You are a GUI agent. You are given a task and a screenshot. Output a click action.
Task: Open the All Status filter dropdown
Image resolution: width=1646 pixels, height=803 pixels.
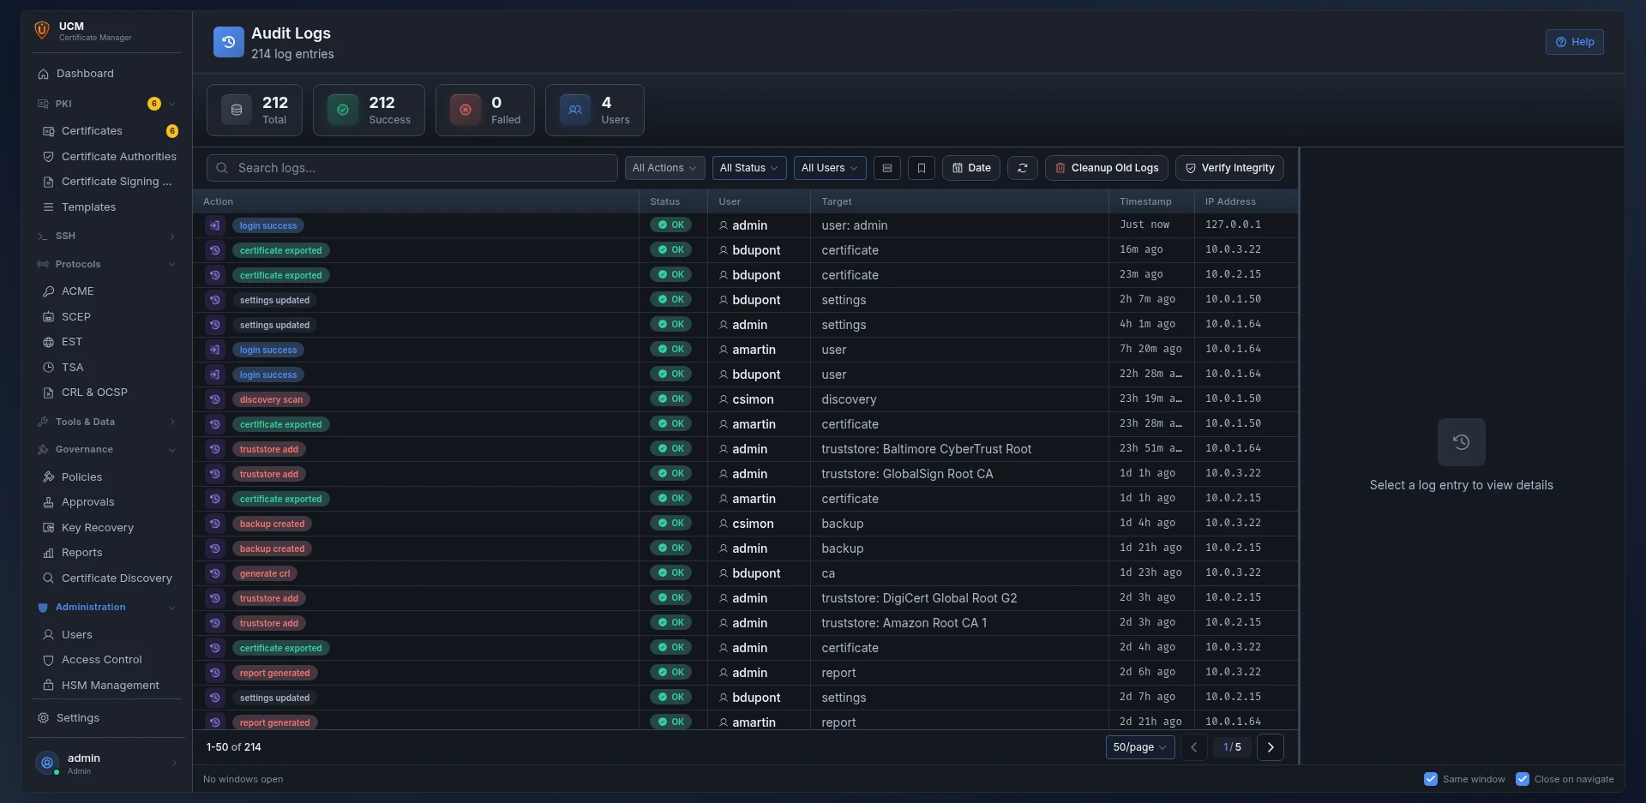tap(749, 168)
